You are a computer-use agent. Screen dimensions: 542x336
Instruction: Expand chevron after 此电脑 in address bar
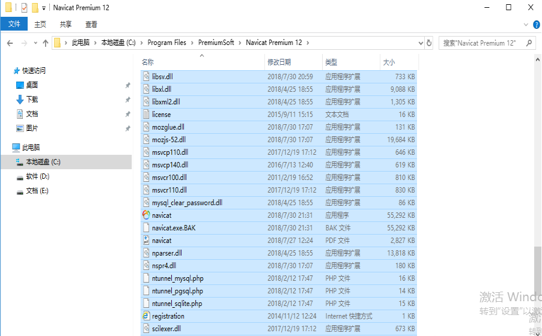click(x=96, y=43)
